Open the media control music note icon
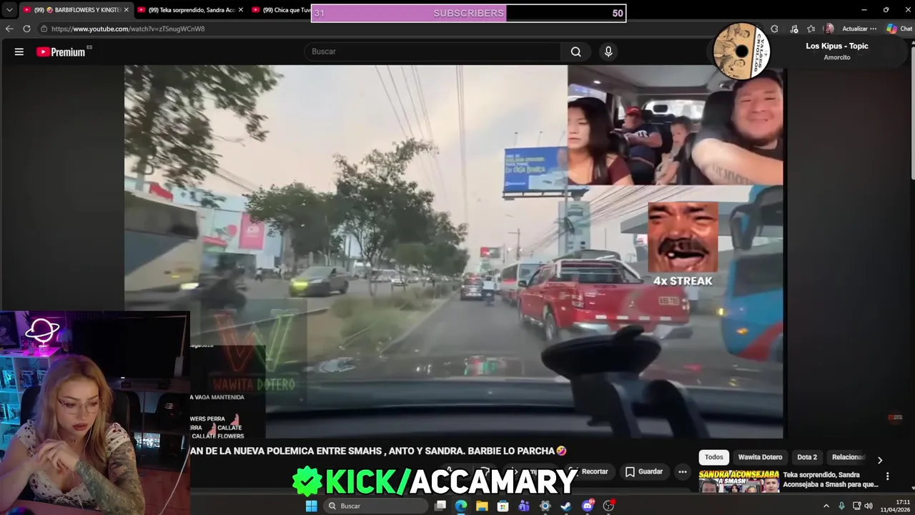 point(793,29)
